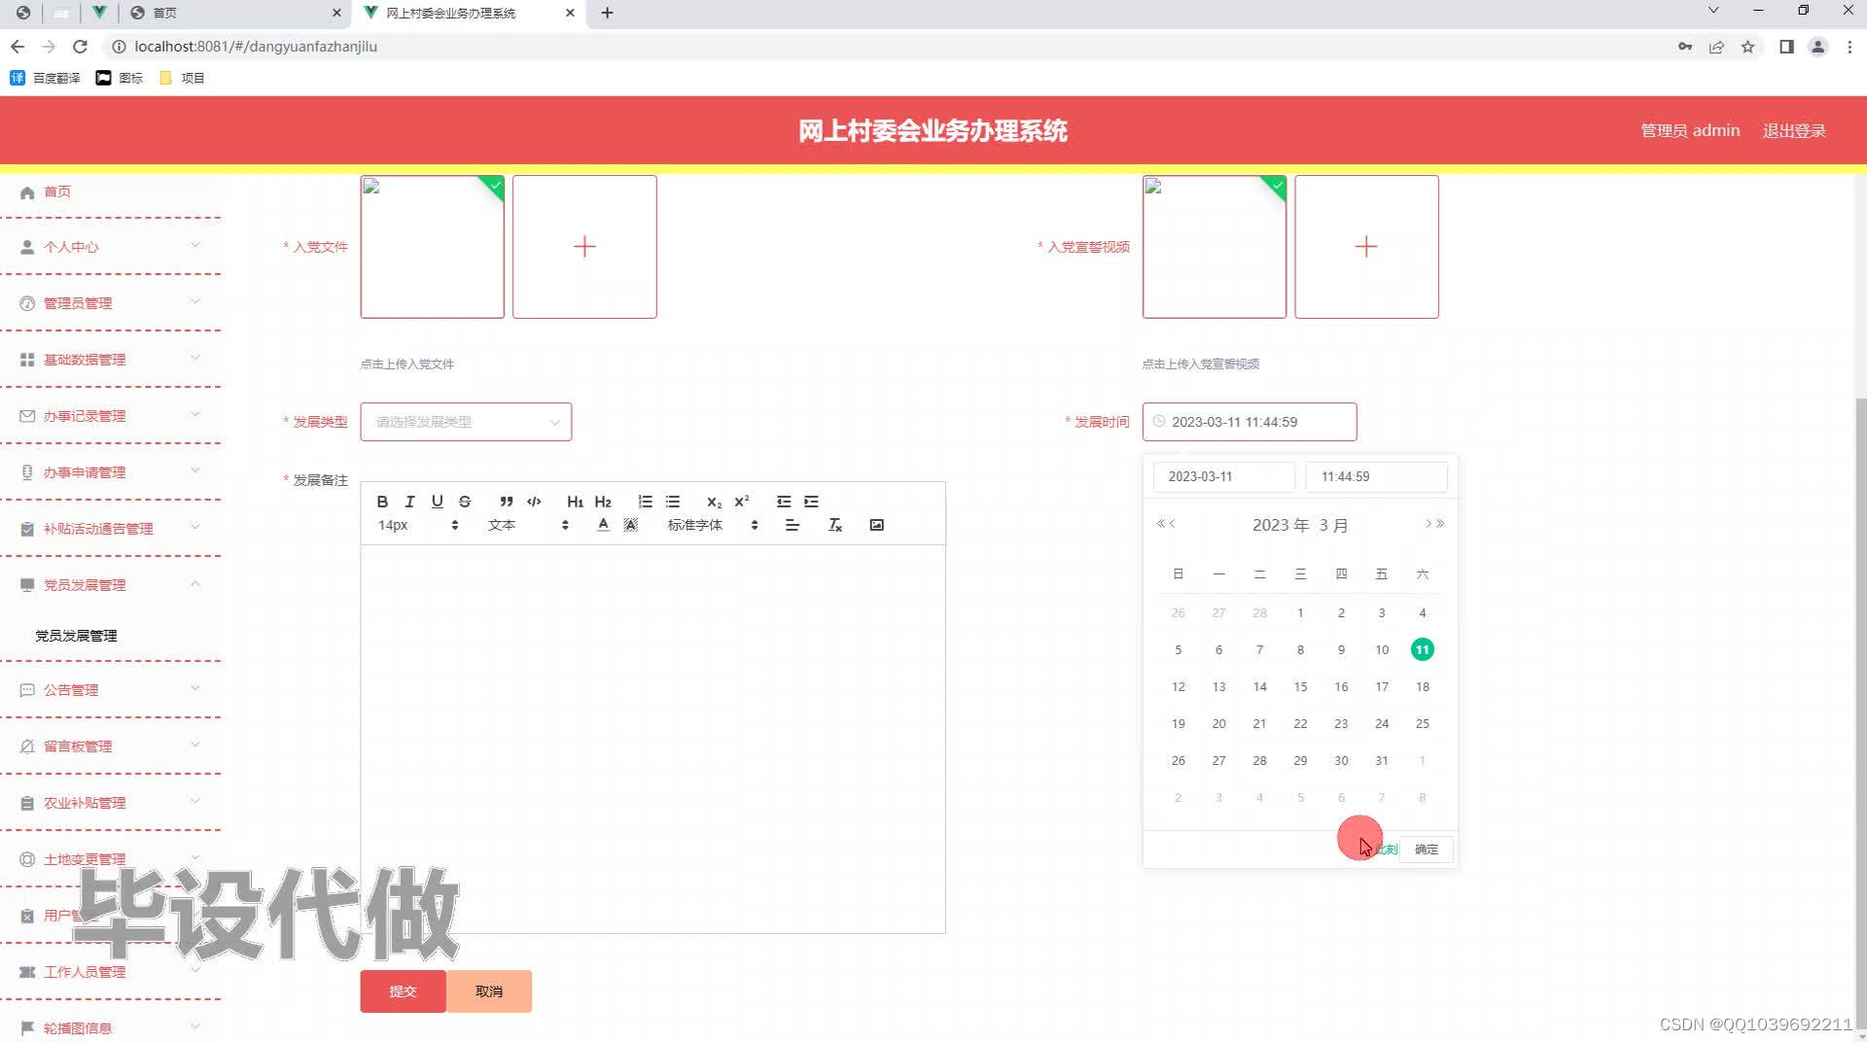Expand 补贴活动通告管理 sidebar menu

[x=111, y=529]
